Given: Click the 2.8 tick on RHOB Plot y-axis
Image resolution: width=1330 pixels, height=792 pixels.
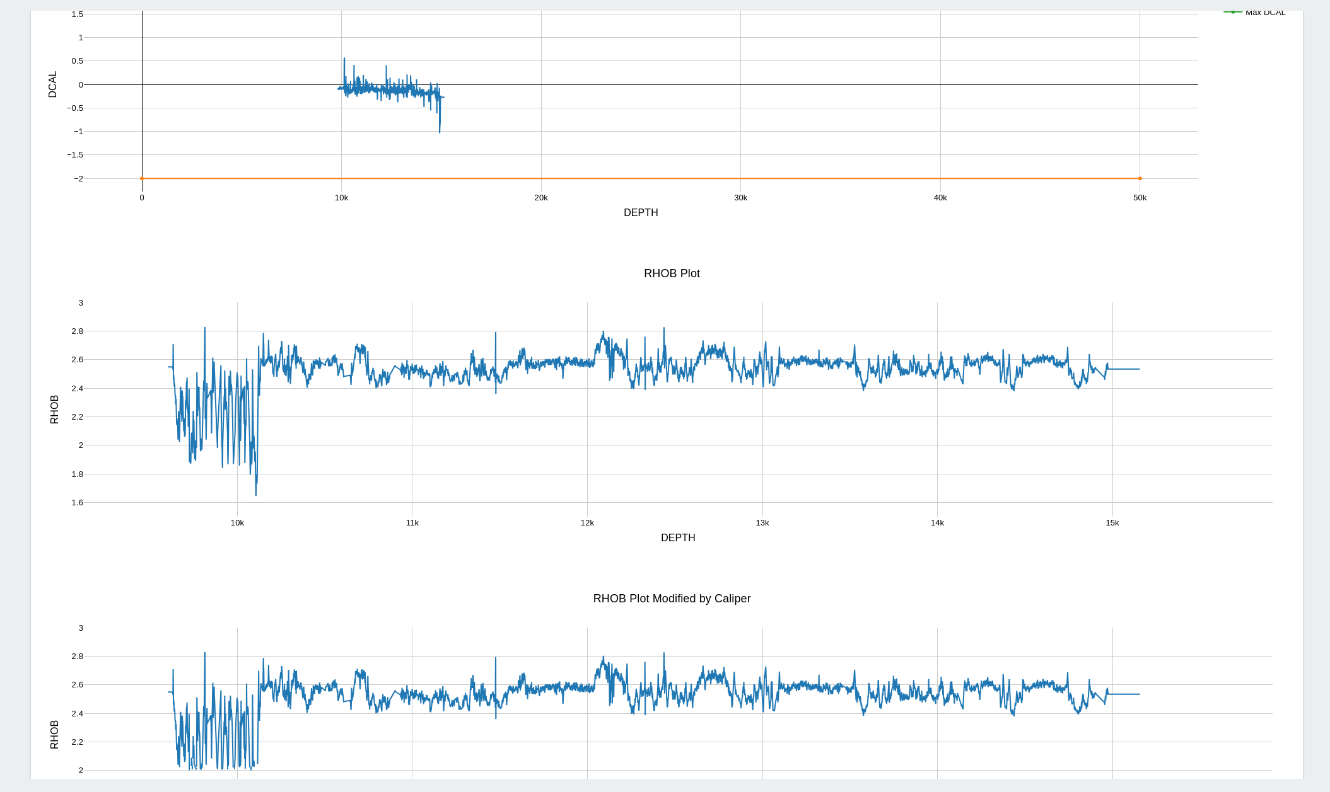Looking at the screenshot, I should click(77, 331).
